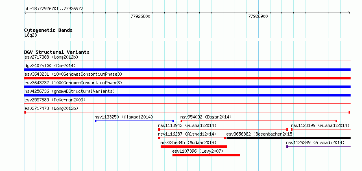
Task: Click the blue bar under nsv4256736
Action: [x=187, y=95]
